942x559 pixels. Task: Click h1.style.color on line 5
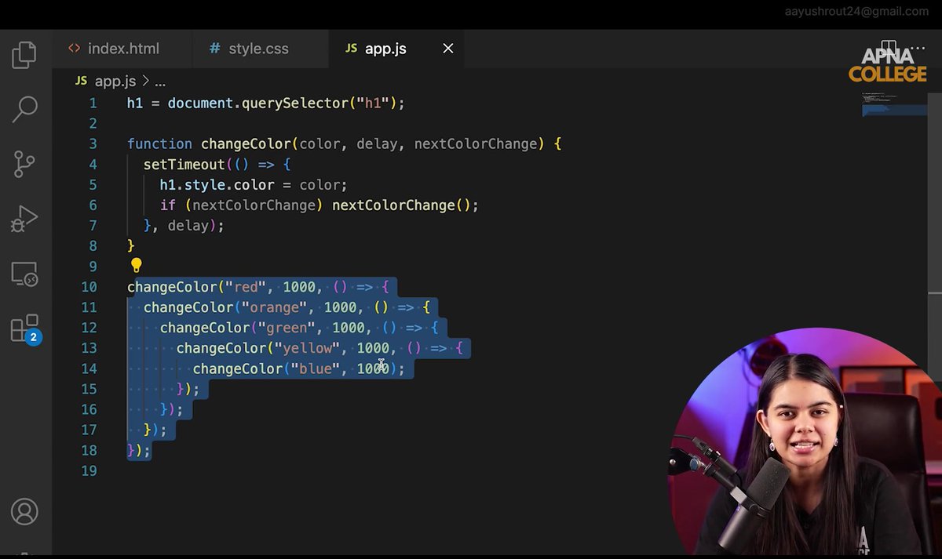point(217,184)
